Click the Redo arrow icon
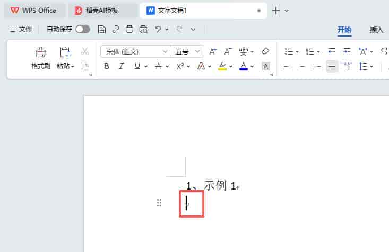 point(179,29)
